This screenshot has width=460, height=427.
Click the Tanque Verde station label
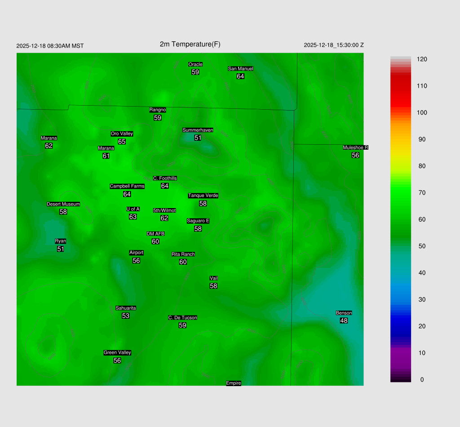(x=203, y=196)
